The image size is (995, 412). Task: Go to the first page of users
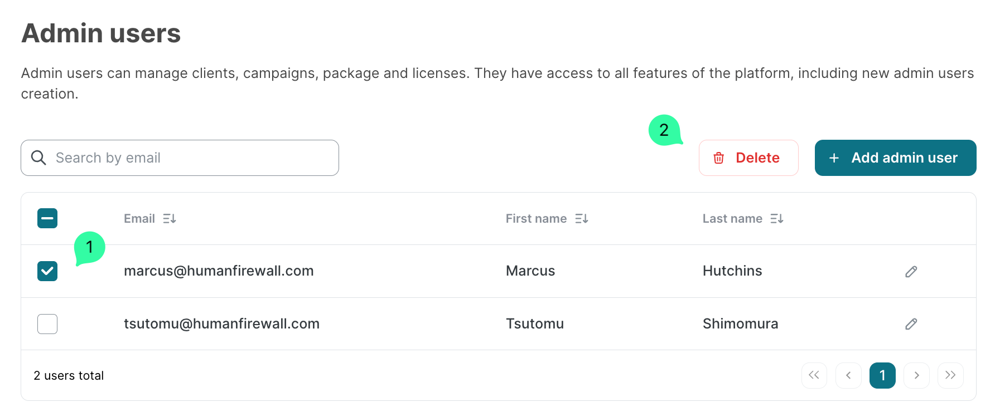tap(814, 375)
